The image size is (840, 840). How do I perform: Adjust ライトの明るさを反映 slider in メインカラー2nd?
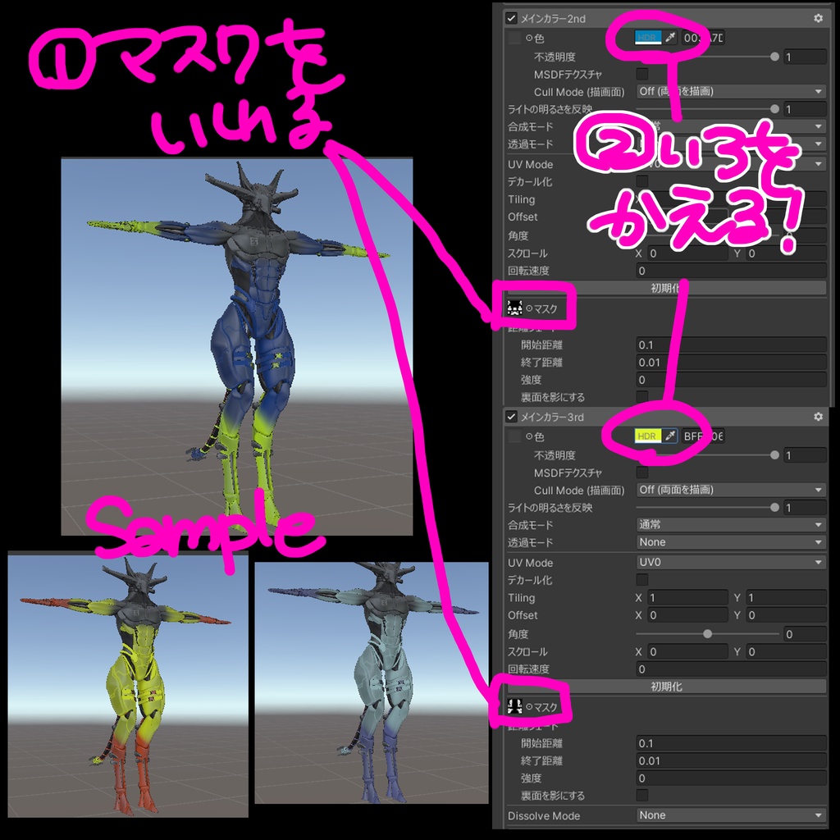tap(774, 109)
